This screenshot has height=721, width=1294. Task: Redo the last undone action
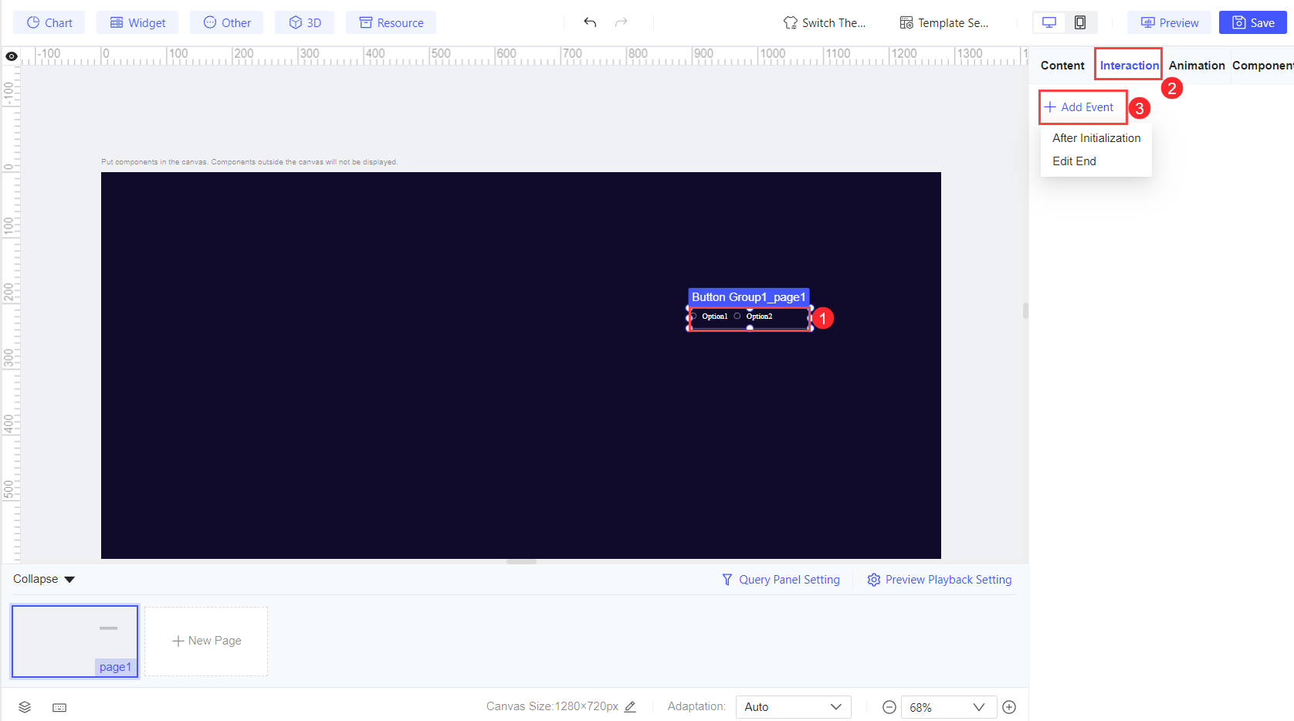click(x=621, y=22)
